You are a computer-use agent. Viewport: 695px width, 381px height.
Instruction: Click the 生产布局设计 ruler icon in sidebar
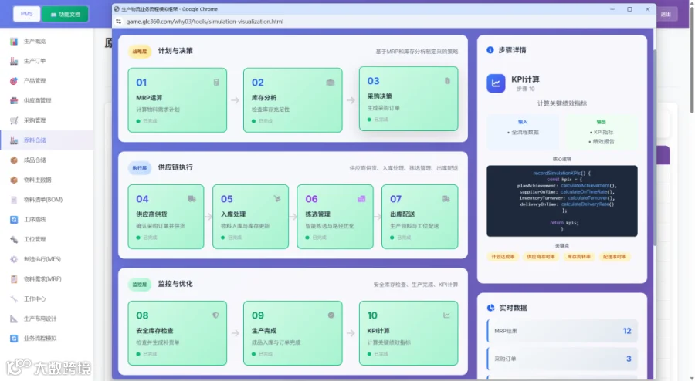click(x=14, y=319)
